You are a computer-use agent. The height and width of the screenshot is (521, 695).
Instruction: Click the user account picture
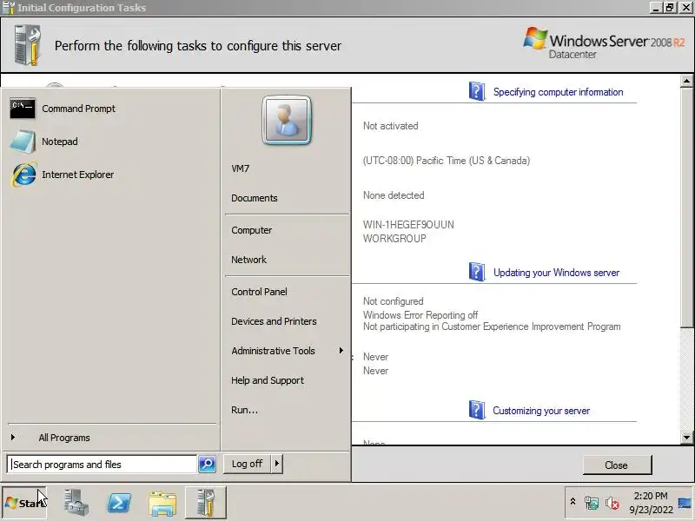287,121
